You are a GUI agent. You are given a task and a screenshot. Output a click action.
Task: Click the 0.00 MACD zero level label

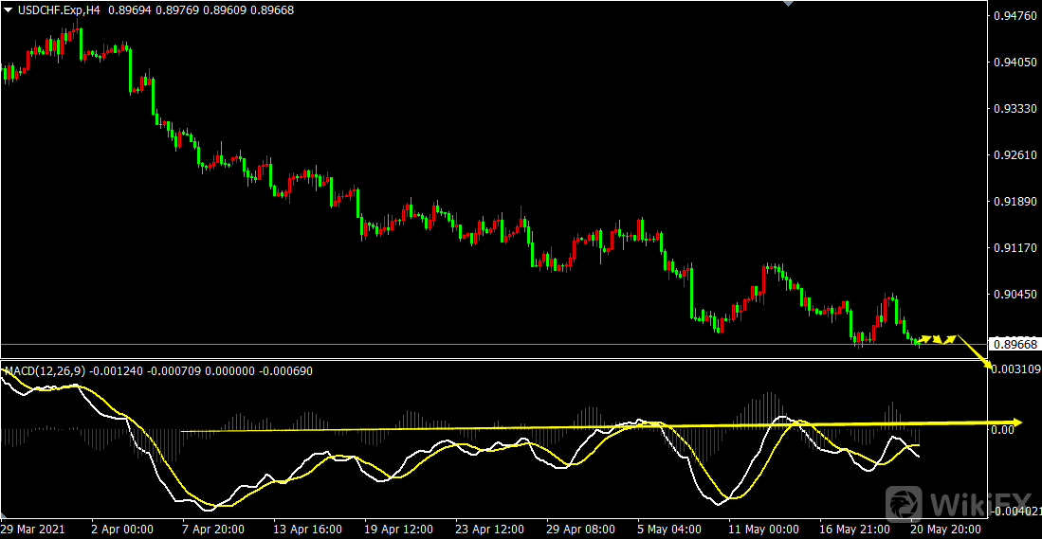coord(1002,430)
